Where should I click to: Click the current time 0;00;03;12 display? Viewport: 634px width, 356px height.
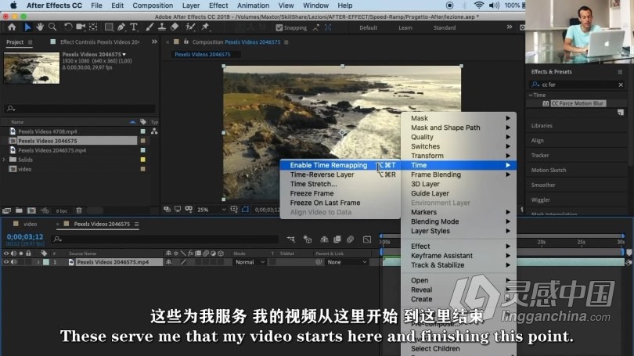coord(25,237)
